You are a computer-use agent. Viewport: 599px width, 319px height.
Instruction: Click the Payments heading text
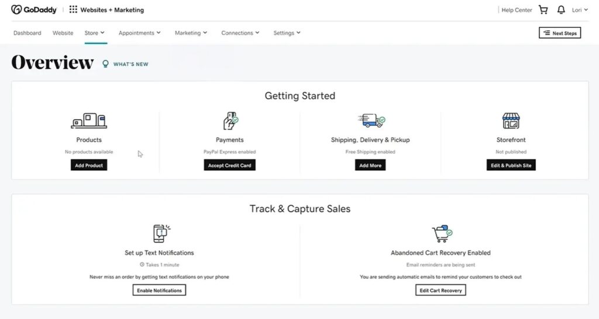tap(229, 140)
